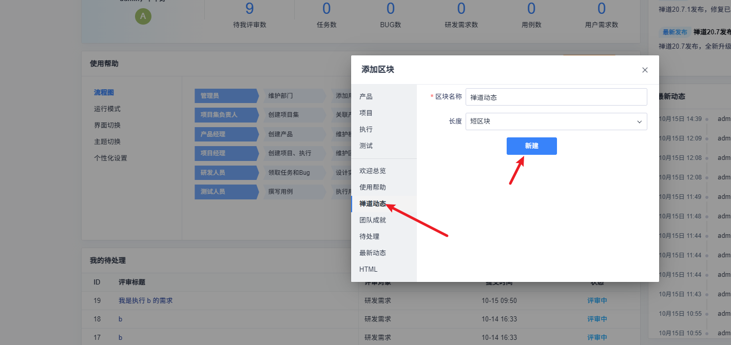Select 项目 in the block category list
Screen dimensions: 731x345
366,113
